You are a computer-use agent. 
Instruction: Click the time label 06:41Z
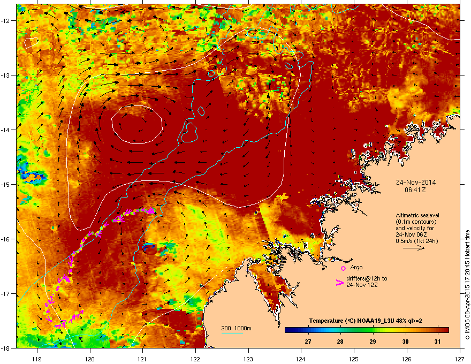tap(415, 190)
